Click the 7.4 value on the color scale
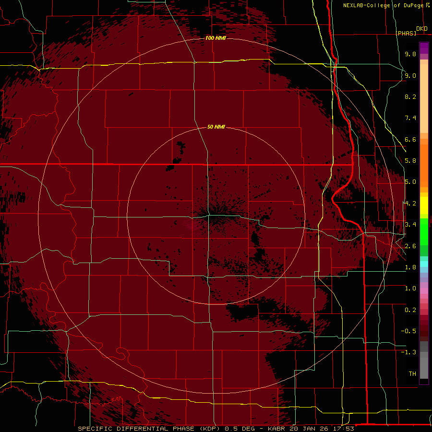This screenshot has height=432, width=432. 410,118
